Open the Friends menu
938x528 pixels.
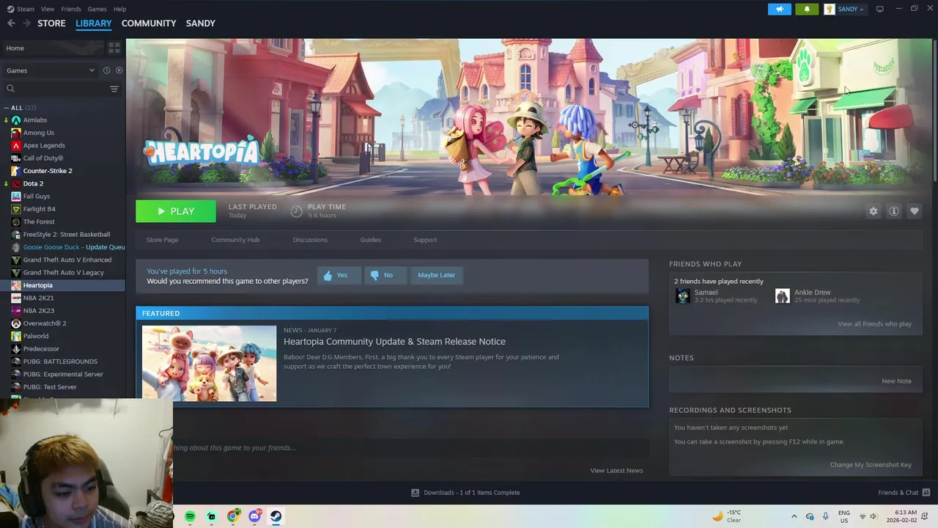point(71,9)
